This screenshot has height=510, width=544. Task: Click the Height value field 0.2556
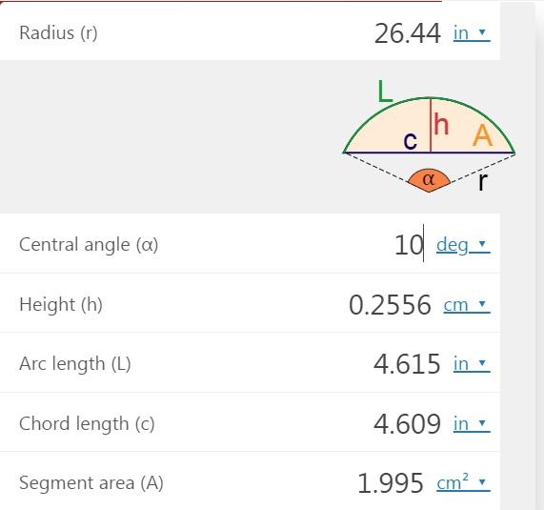tap(390, 305)
